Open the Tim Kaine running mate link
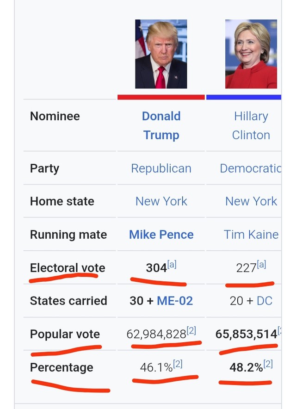Viewport: 296px width, 409px height. (251, 235)
